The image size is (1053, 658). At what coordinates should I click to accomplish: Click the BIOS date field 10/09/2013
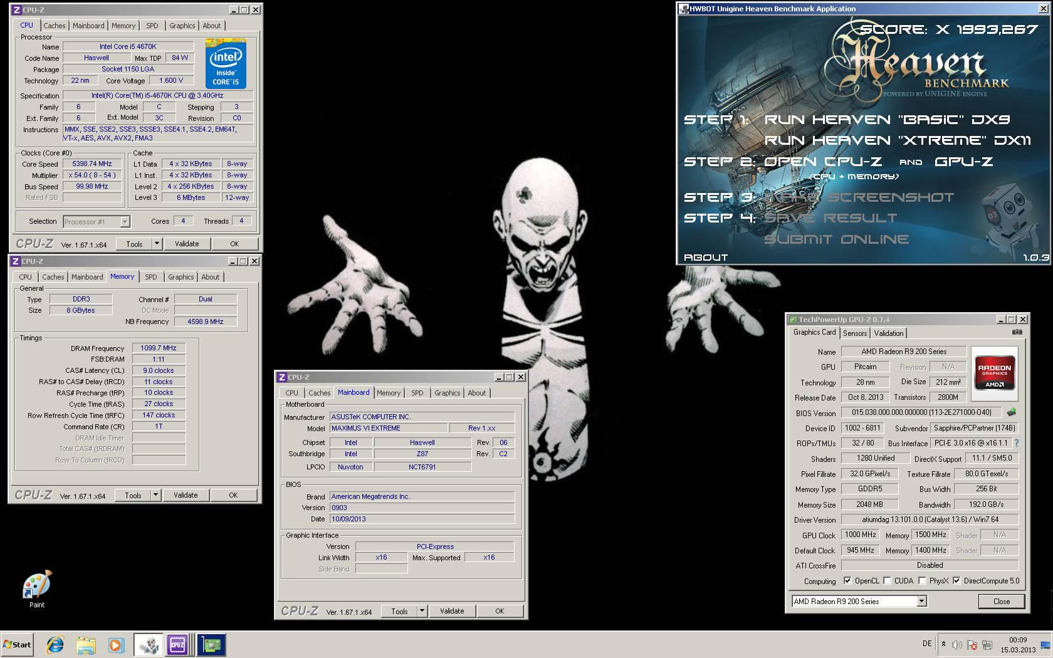(x=422, y=519)
